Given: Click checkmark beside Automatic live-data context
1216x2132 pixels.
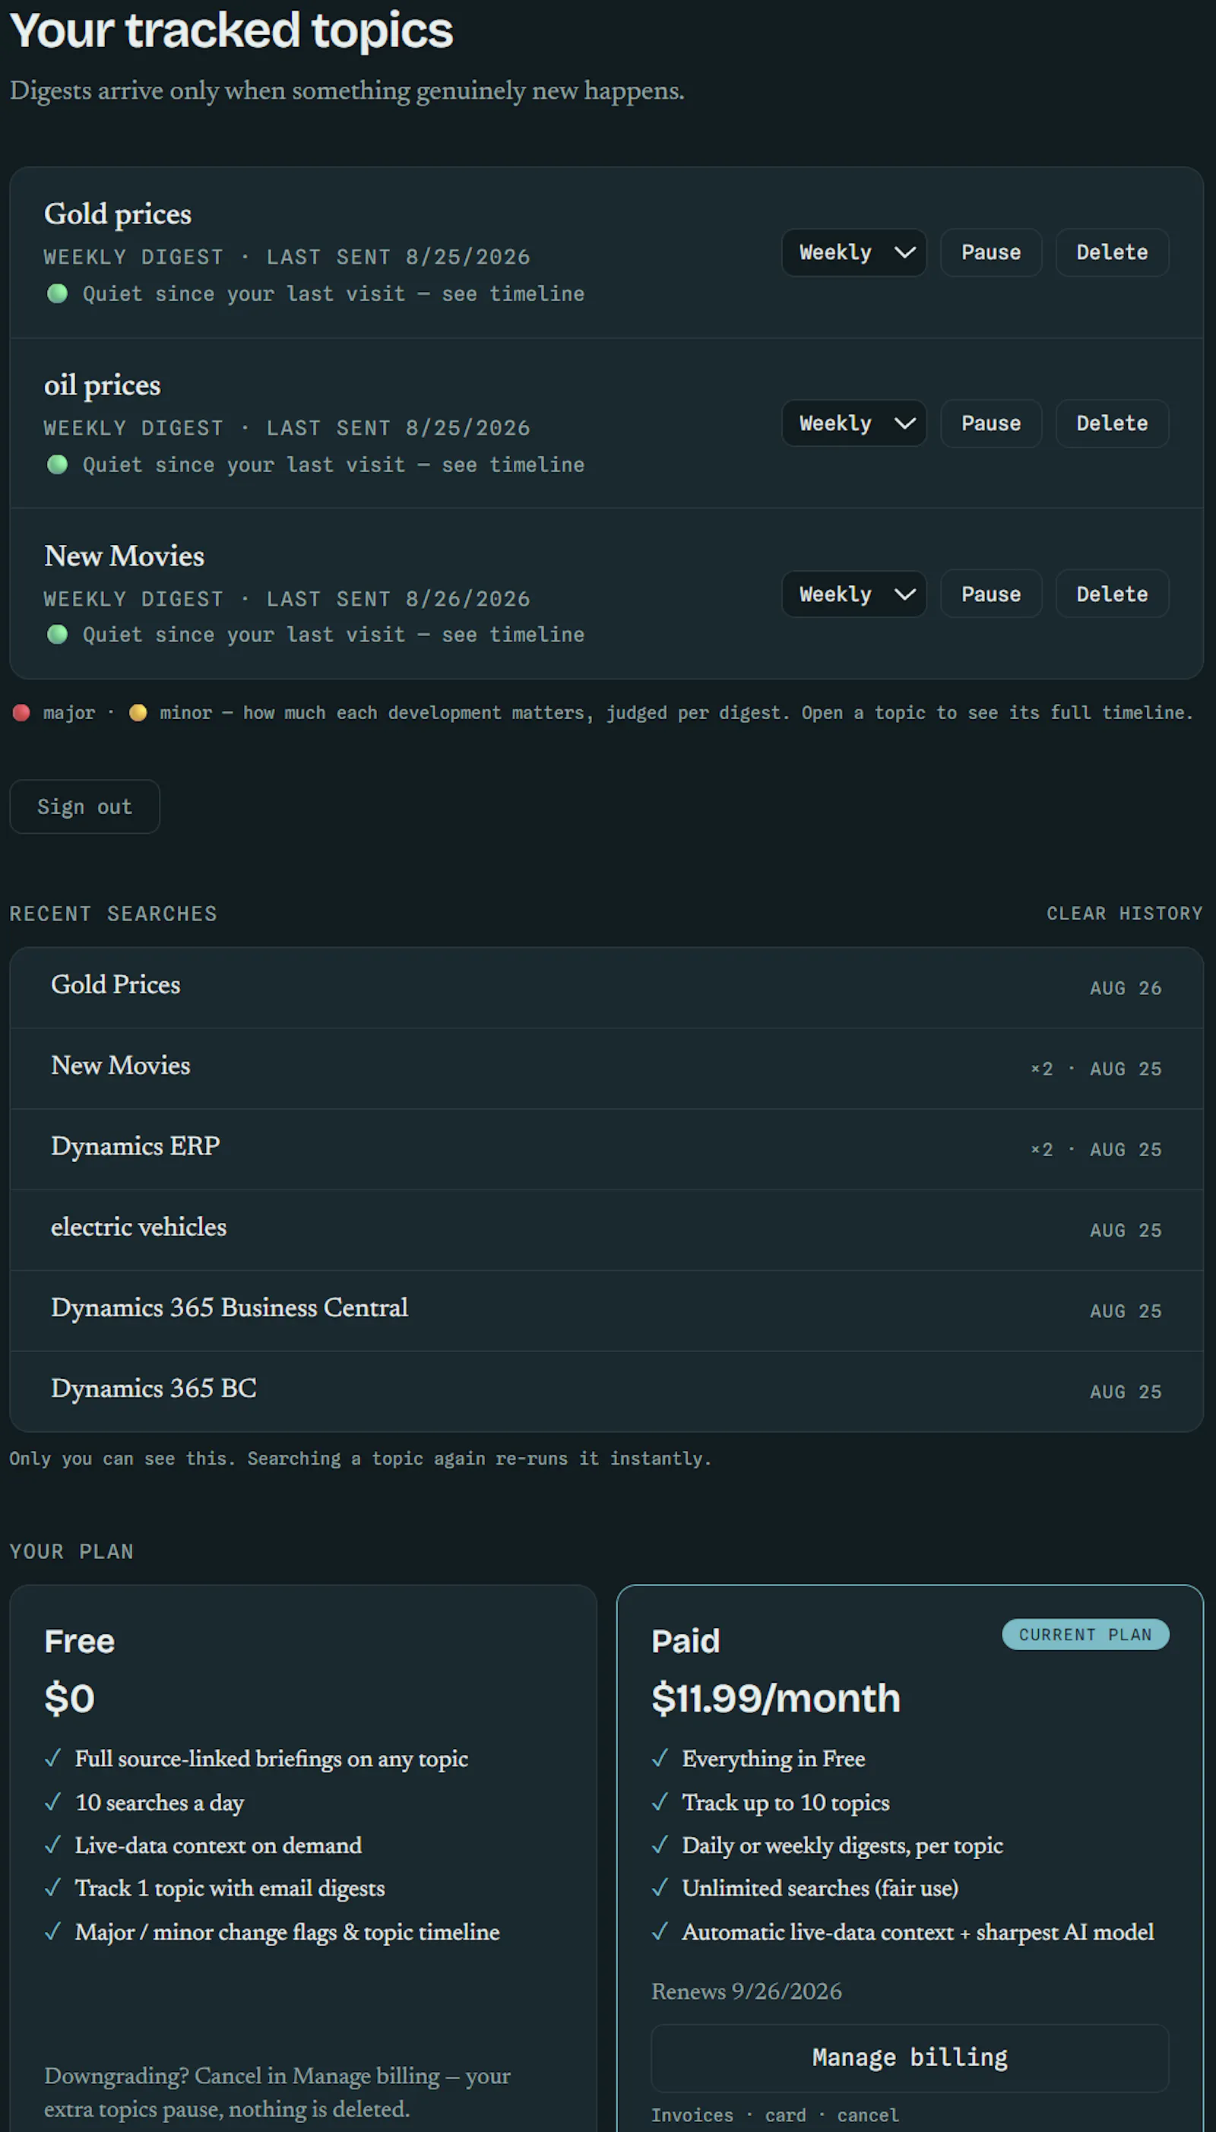Looking at the screenshot, I should point(660,1931).
